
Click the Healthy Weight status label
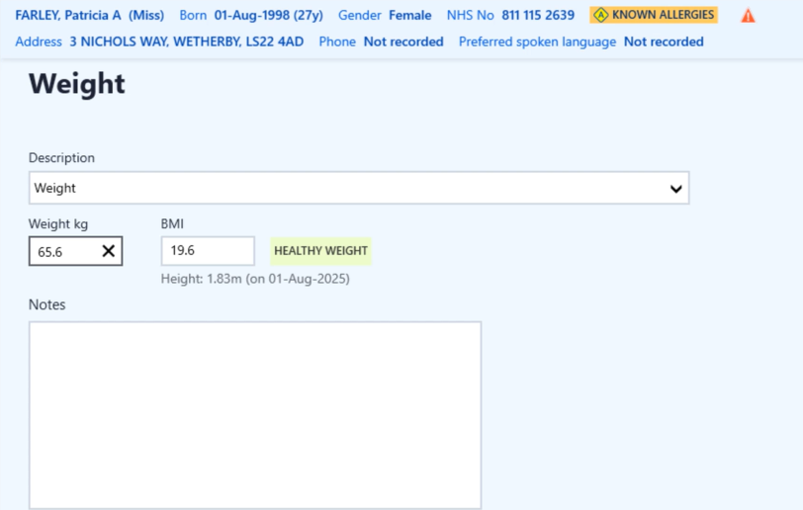pyautogui.click(x=320, y=251)
